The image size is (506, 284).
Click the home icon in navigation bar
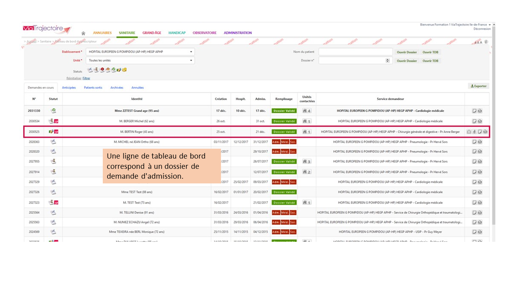coord(83,33)
